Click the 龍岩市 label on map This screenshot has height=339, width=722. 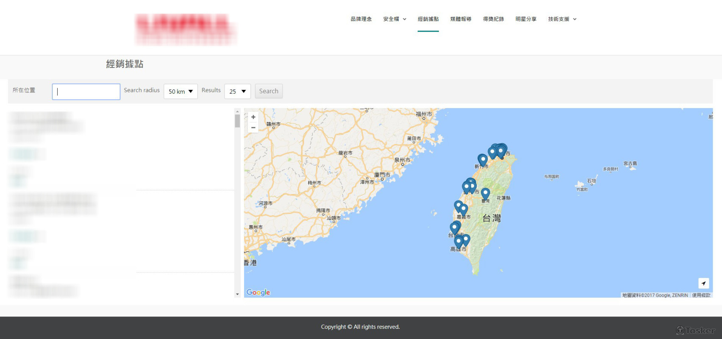[345, 153]
